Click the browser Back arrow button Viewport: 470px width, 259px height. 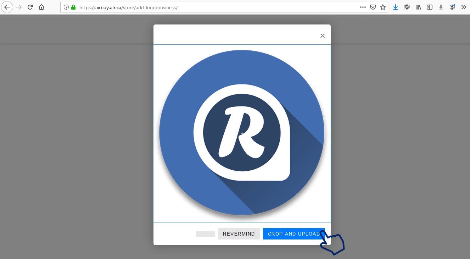[x=7, y=7]
